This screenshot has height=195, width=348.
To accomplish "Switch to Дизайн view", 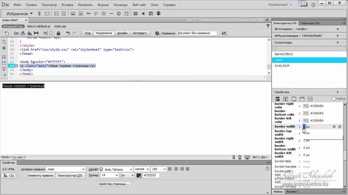I will (122, 33).
